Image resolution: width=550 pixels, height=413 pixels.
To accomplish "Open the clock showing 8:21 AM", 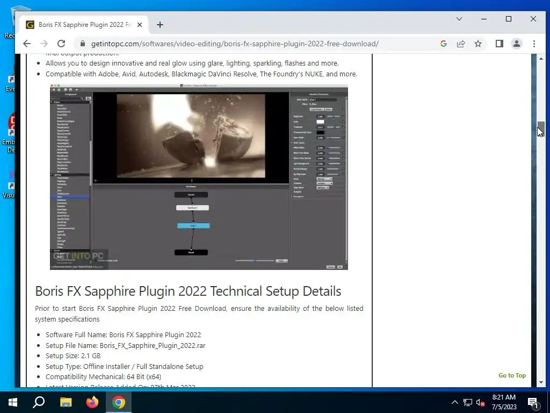I will (504, 402).
